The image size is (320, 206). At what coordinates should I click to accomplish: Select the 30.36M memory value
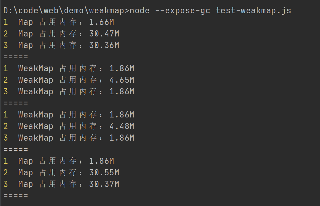click(104, 45)
